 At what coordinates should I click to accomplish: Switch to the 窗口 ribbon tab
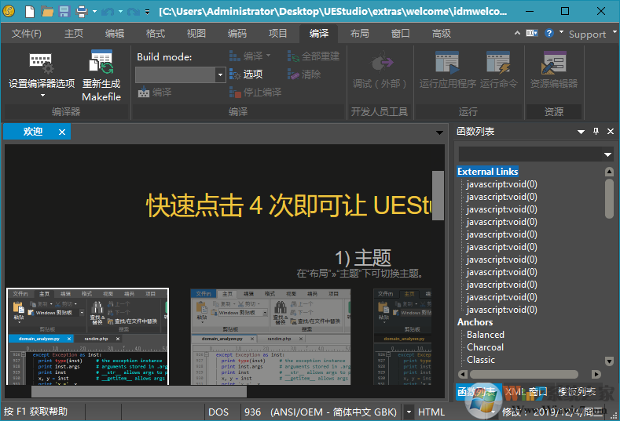point(400,34)
